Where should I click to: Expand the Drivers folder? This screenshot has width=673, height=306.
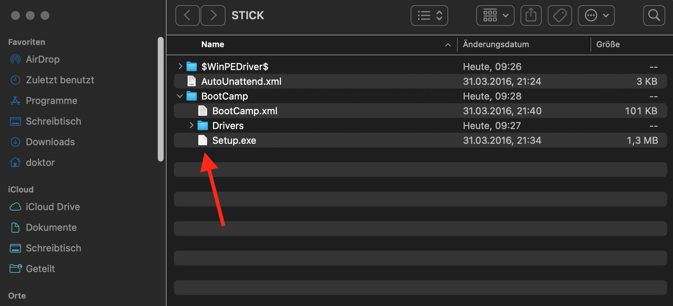(191, 125)
